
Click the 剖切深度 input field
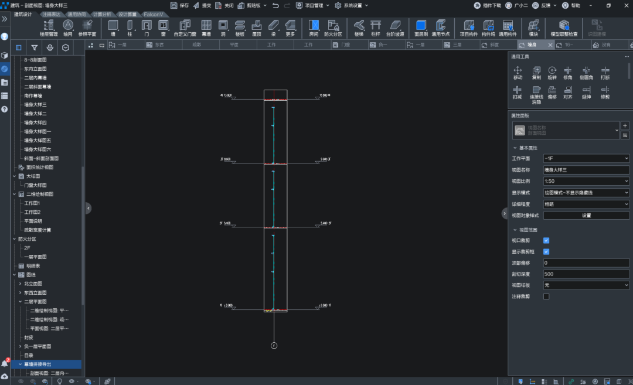pos(586,274)
